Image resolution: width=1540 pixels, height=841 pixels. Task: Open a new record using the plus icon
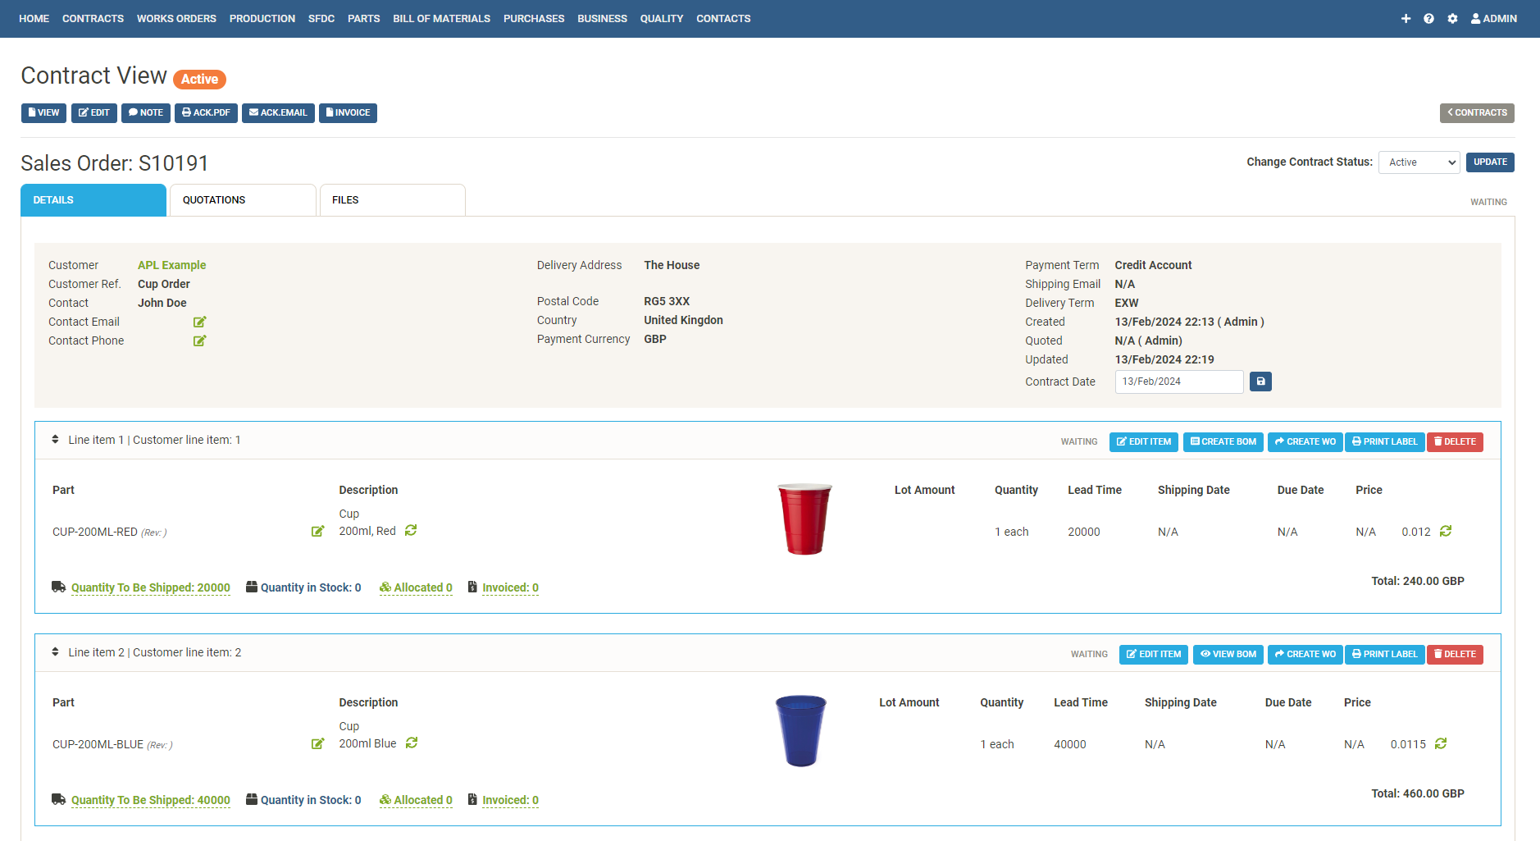tap(1406, 18)
